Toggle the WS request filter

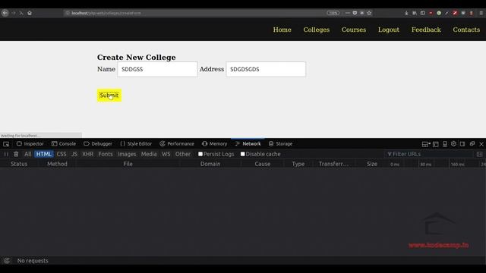[166, 154]
